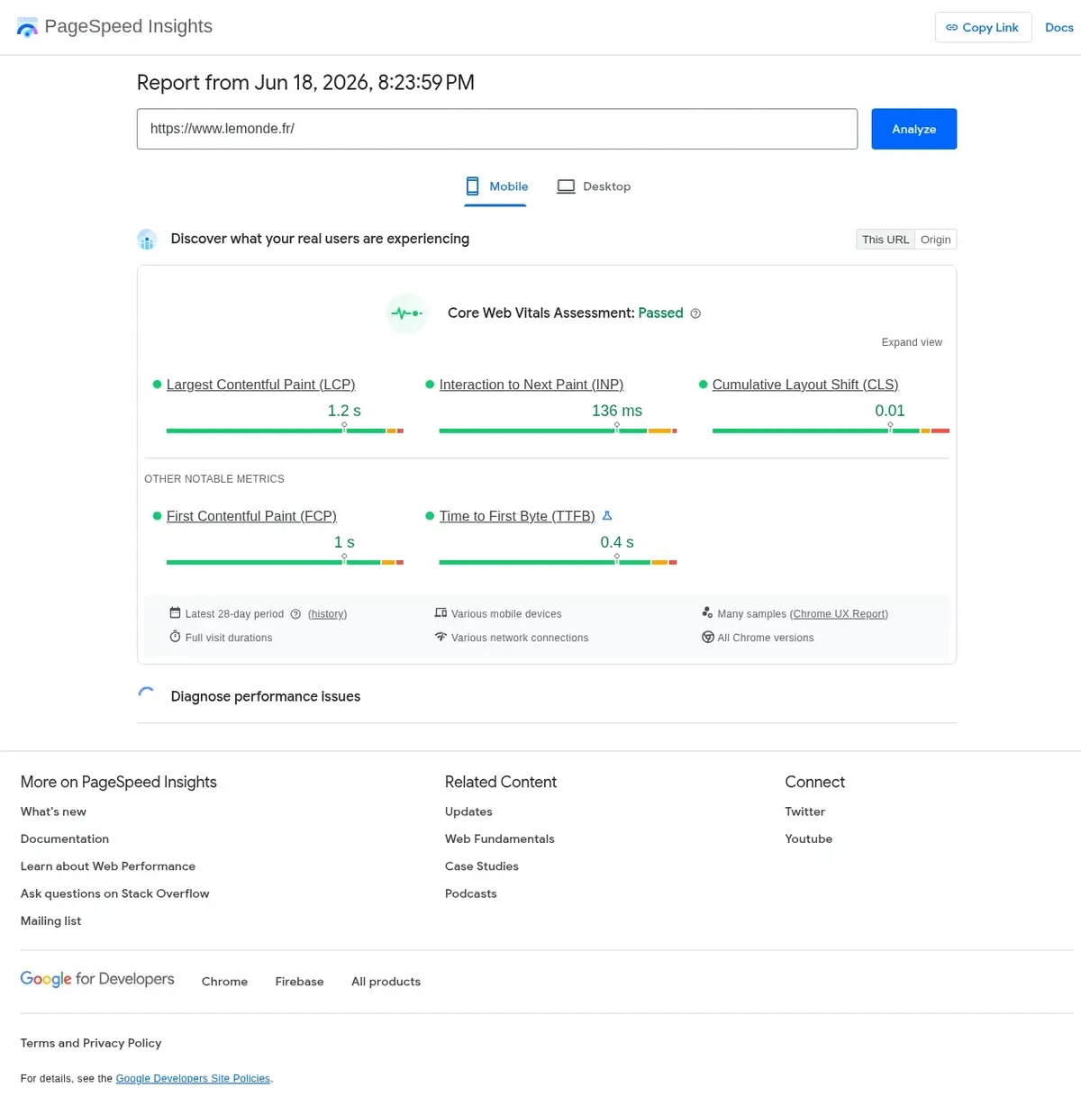Click the samples icon beside Many samples
This screenshot has width=1081, height=1106.
point(707,612)
